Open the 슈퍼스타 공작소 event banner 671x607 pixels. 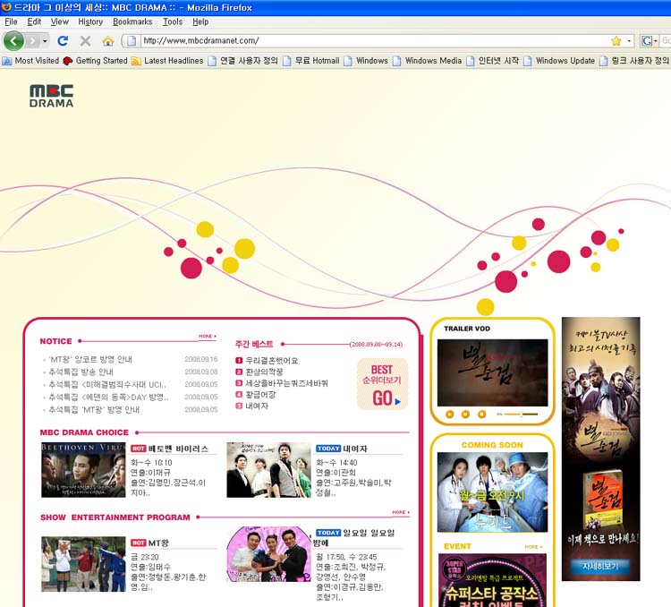point(493,580)
